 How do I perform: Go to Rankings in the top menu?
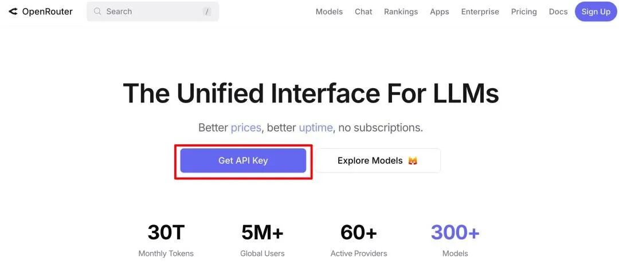[x=401, y=12]
